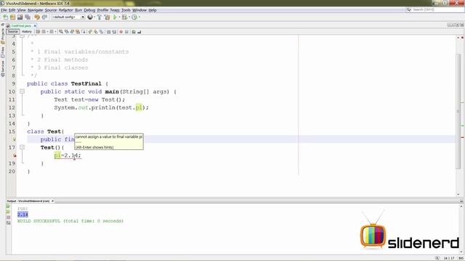Open the Refactor menu
465x261 pixels.
(65, 10)
